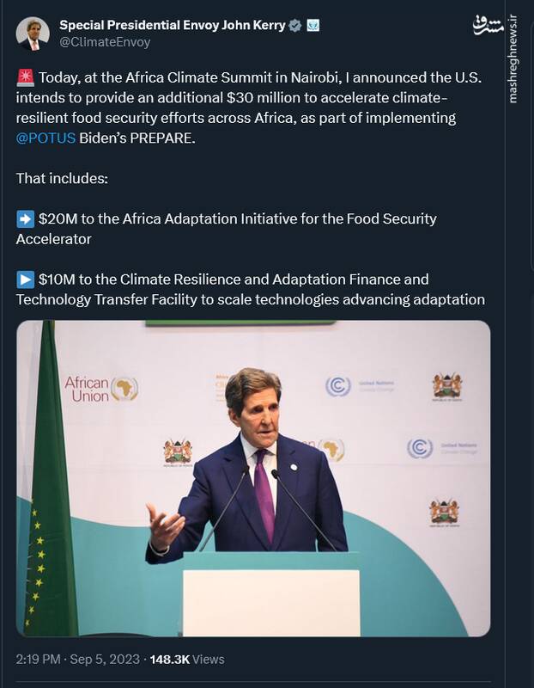
Task: Click the red siren emoji
Action: tap(25, 78)
